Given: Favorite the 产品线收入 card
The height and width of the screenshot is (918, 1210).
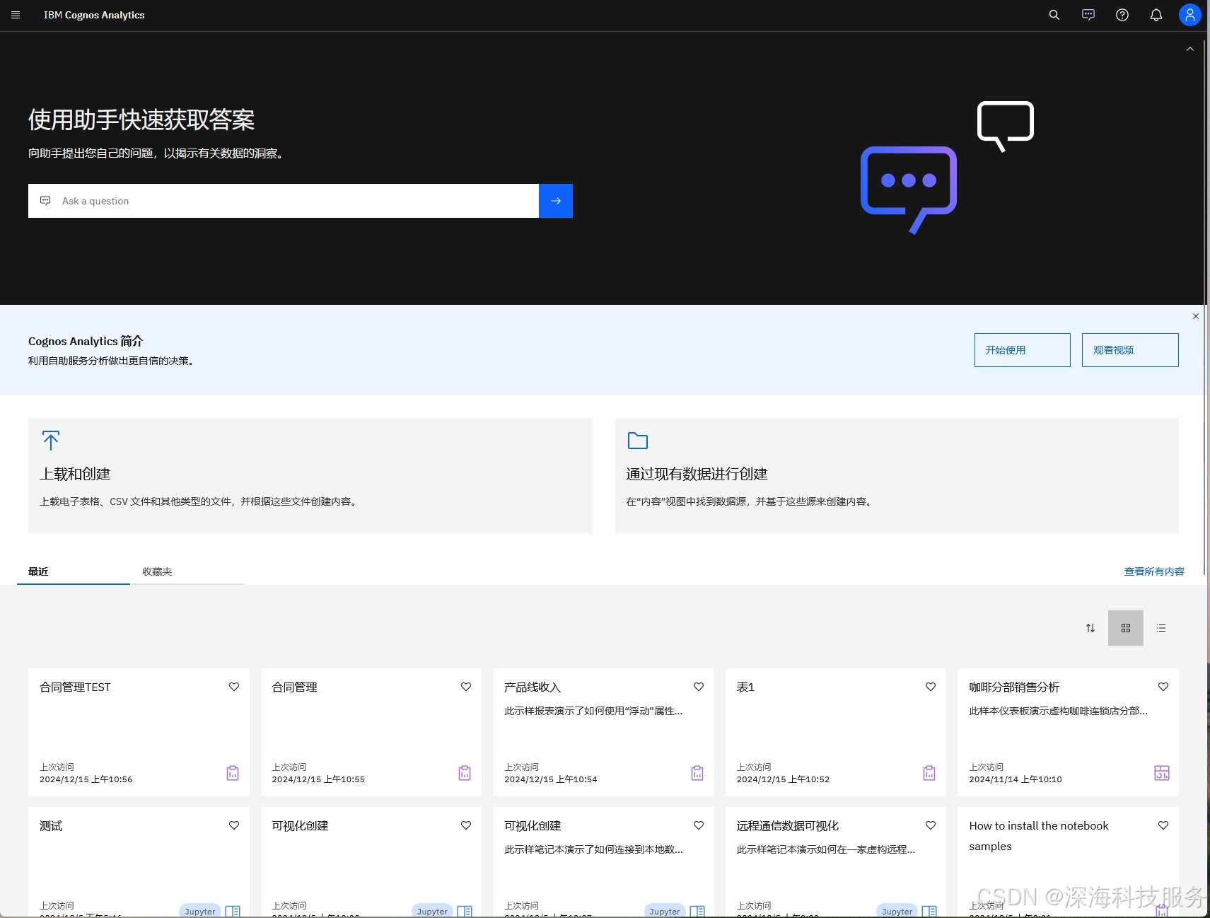Looking at the screenshot, I should (699, 687).
